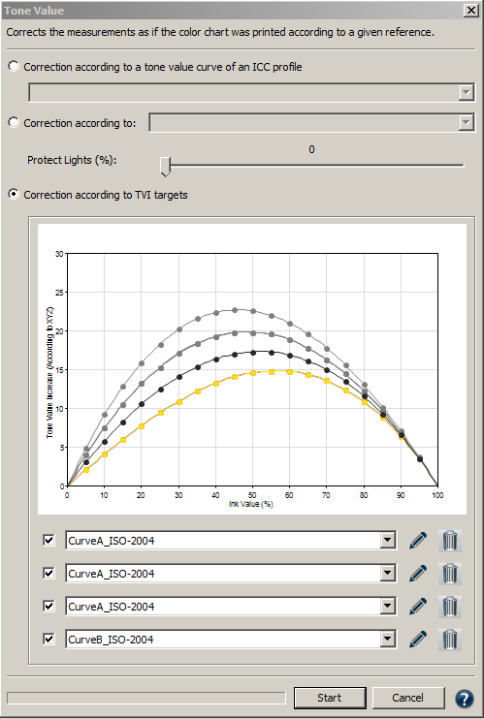The height and width of the screenshot is (719, 484).
Task: Edit the first CurveA_ISO-2004 curve with pencil icon
Action: coord(418,540)
